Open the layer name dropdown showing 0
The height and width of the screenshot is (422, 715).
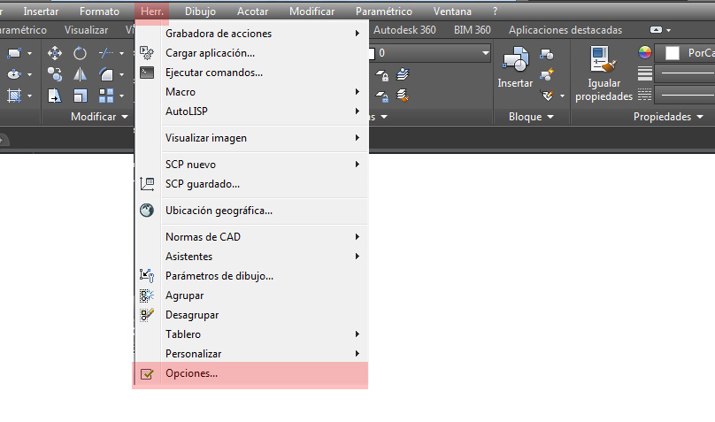tap(433, 53)
